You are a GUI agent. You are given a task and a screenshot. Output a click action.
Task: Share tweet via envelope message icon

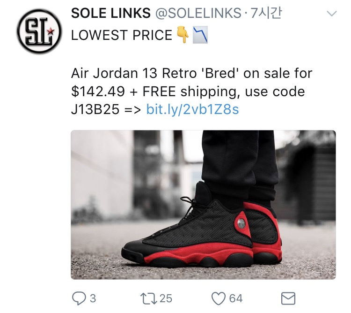click(288, 298)
